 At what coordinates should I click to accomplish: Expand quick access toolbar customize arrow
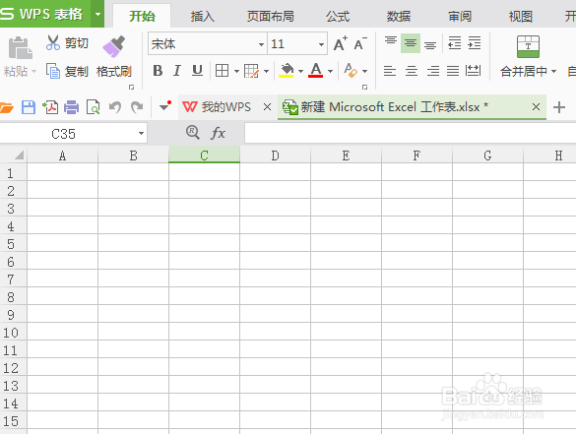click(165, 106)
